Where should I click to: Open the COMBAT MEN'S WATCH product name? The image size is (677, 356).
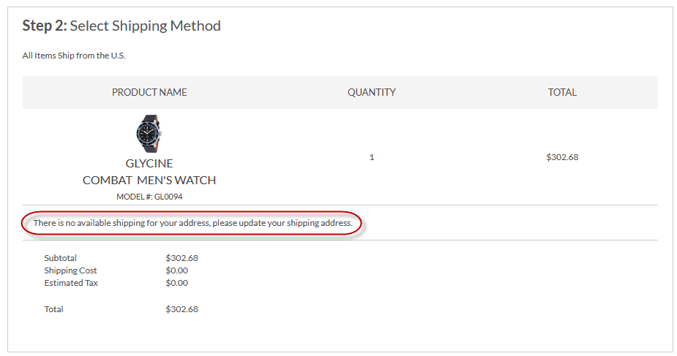[x=149, y=180]
